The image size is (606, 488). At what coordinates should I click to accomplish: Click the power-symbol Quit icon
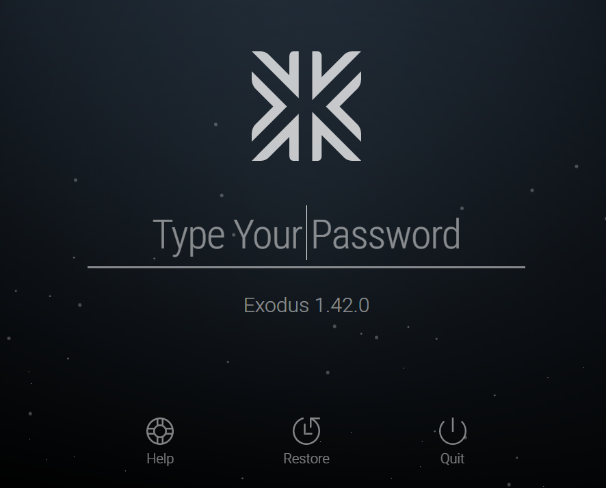tap(453, 431)
